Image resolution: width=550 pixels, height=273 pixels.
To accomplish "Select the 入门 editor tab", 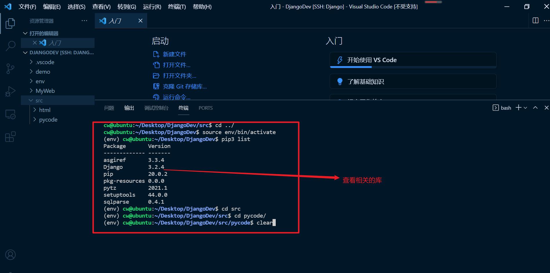I will [121, 21].
